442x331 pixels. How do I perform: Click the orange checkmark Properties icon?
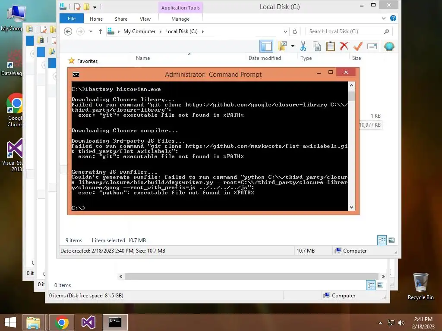(358, 46)
